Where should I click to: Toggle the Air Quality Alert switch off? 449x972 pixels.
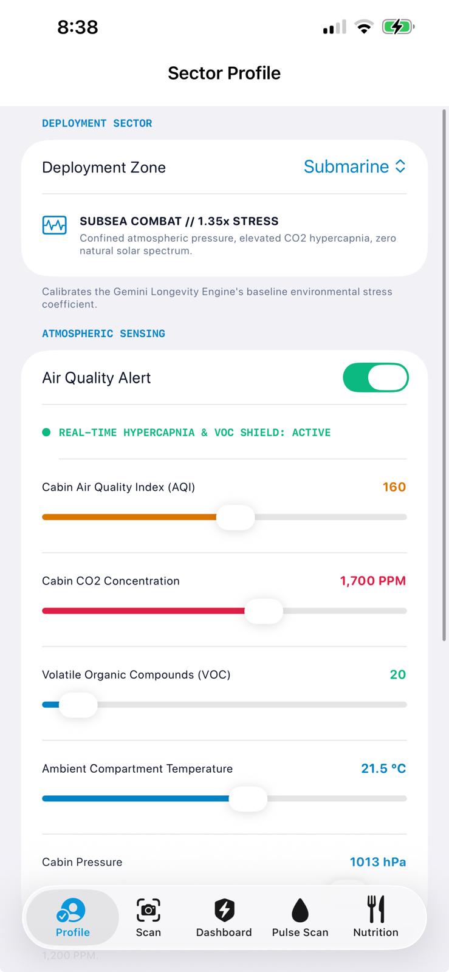[375, 377]
